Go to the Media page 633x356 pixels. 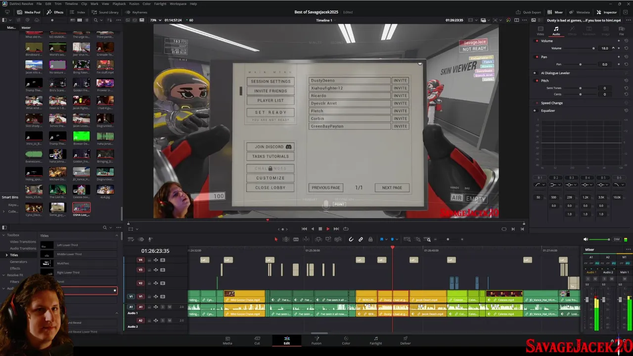pos(227,341)
